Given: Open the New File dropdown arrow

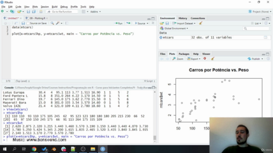Looking at the screenshot, I should pyautogui.click(x=7, y=11).
